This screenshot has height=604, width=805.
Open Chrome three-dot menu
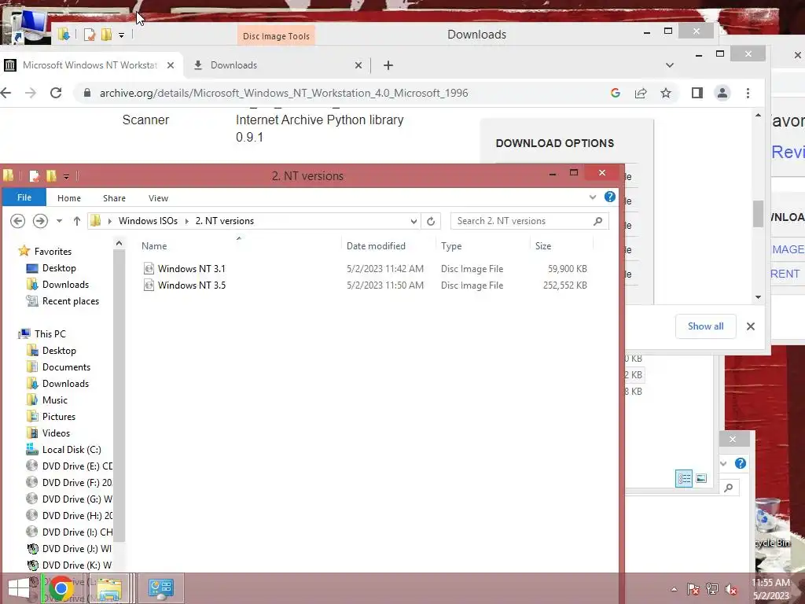point(748,93)
